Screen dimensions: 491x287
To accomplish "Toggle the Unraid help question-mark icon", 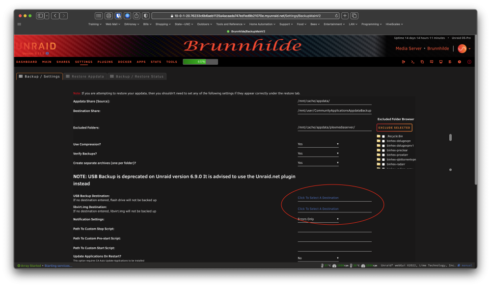I will (x=460, y=62).
